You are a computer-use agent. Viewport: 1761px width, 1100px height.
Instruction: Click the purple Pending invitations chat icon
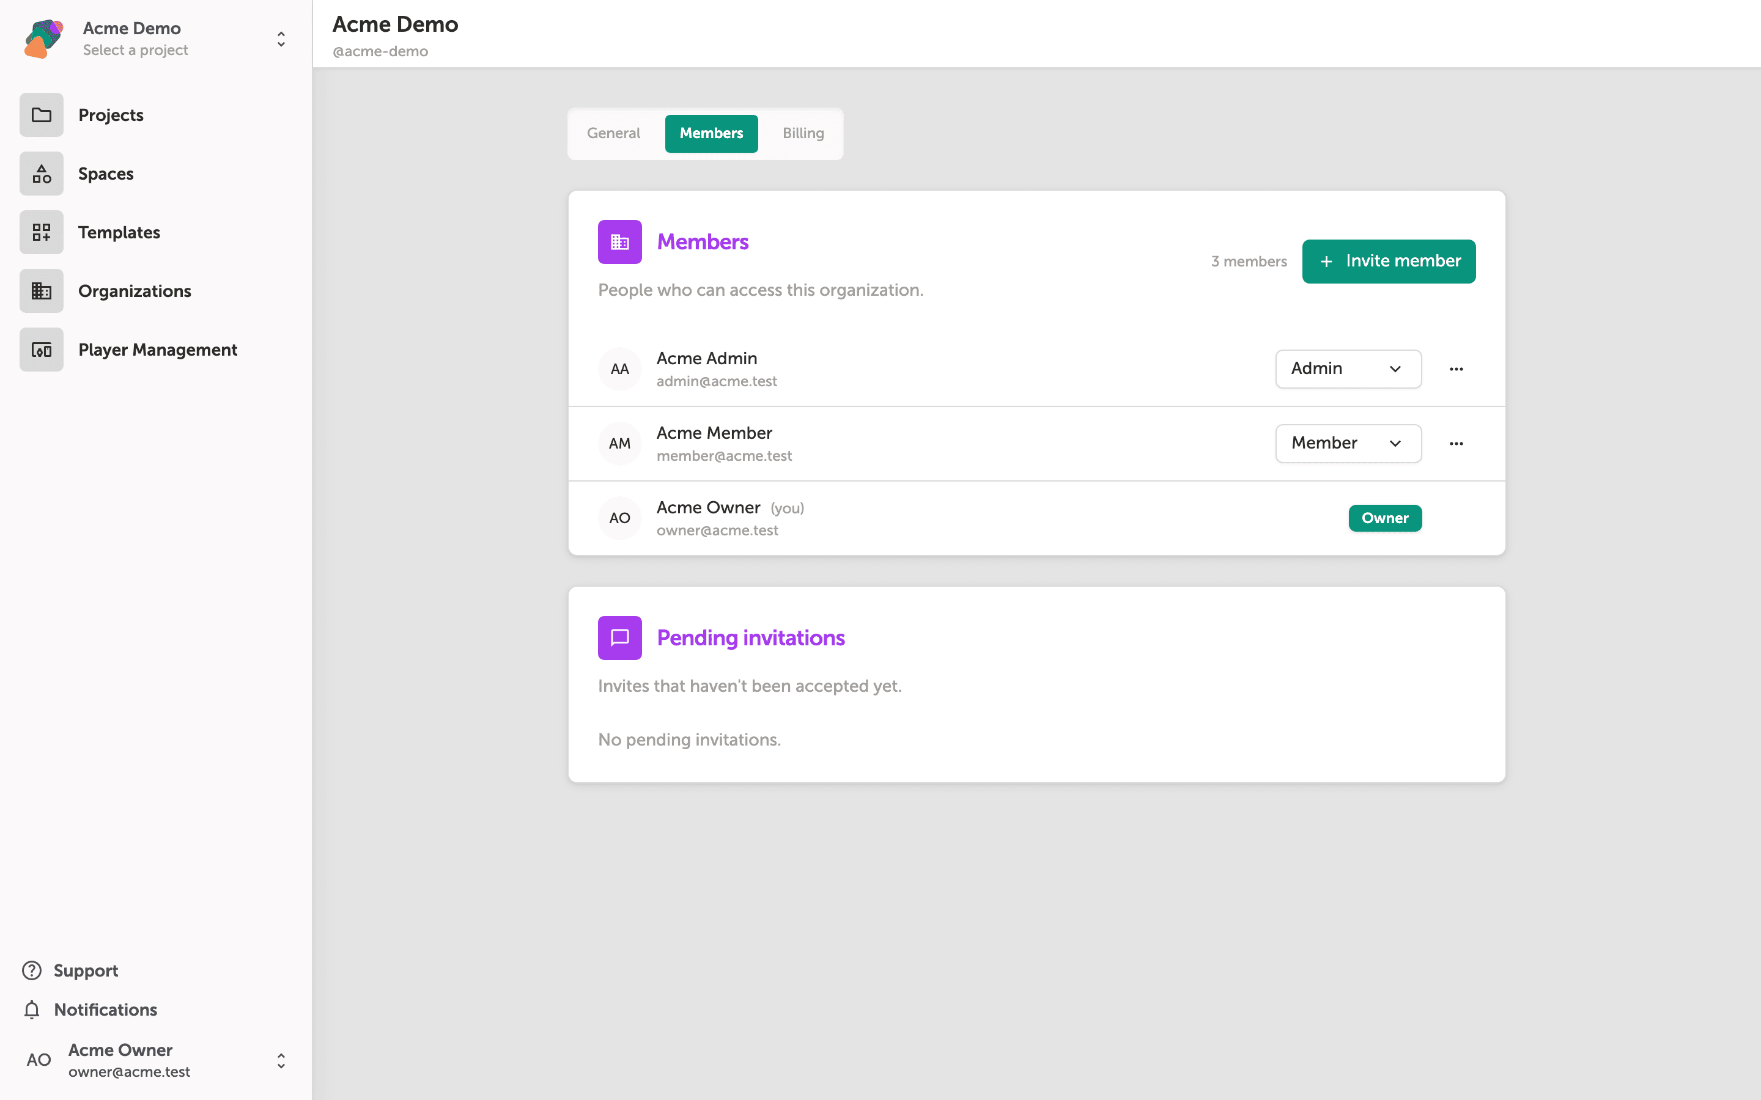pyautogui.click(x=620, y=638)
